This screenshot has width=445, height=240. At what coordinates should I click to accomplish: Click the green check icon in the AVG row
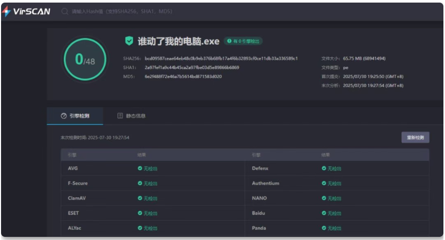tap(140, 169)
